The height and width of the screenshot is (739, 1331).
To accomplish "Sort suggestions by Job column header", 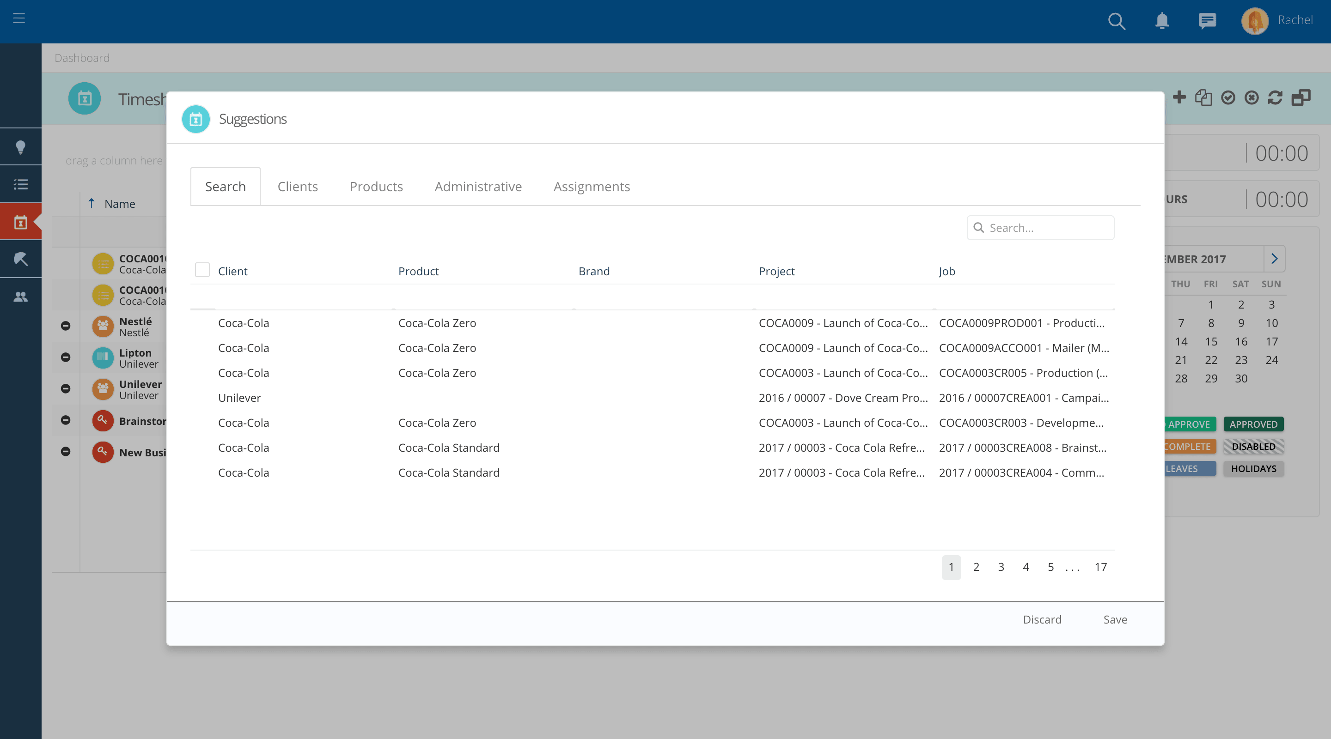I will coord(946,271).
